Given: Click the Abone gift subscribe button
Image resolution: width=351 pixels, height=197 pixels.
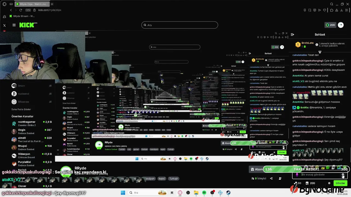Looking at the screenshot, I should click(x=256, y=169).
